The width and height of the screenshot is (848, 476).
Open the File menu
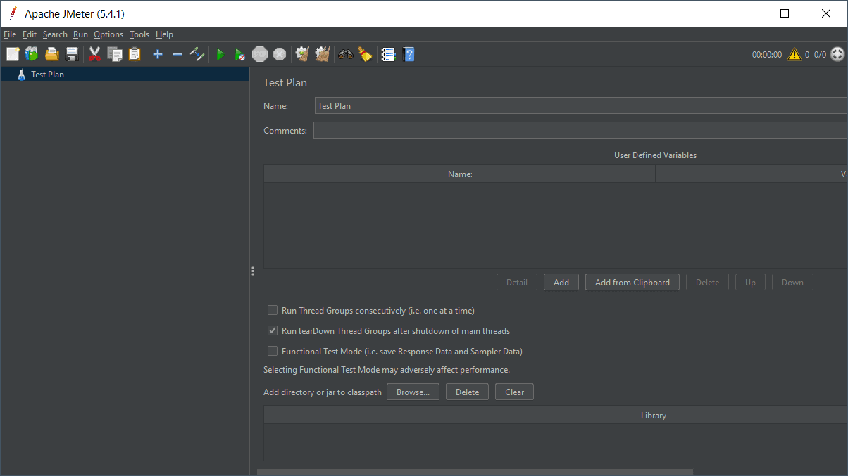coord(10,34)
